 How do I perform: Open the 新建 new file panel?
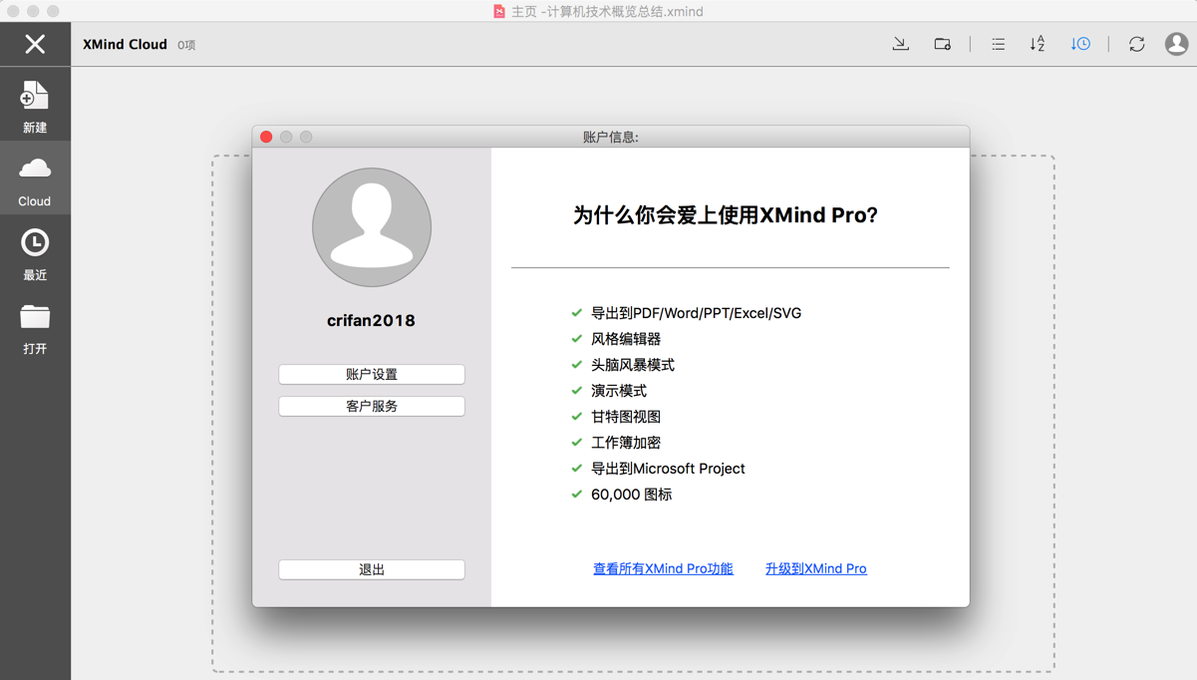pyautogui.click(x=35, y=106)
